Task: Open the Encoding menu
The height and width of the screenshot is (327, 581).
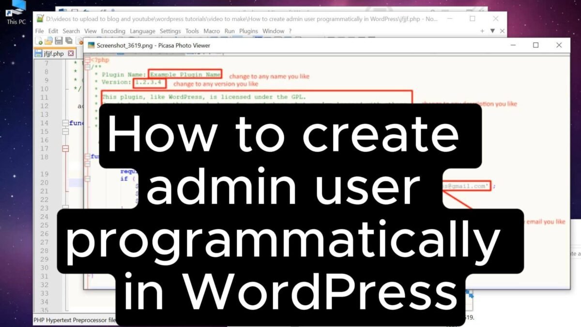Action: [113, 30]
